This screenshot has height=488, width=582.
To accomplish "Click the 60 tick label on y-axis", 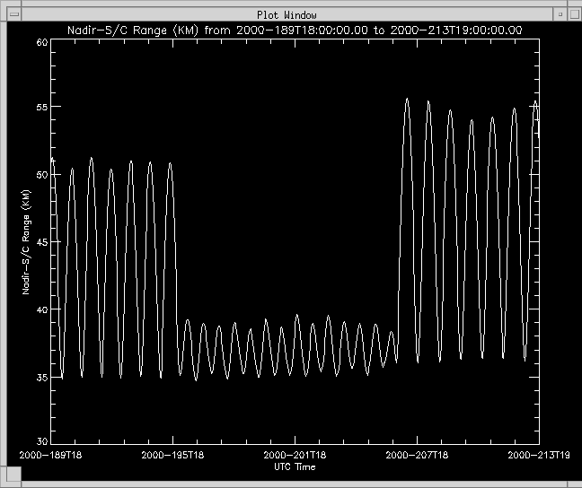I will point(41,43).
